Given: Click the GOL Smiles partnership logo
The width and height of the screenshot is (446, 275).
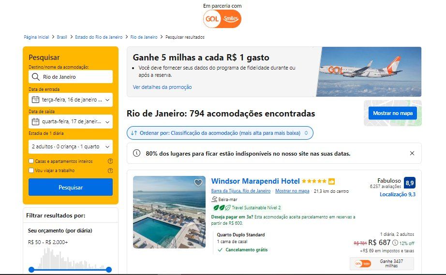Looking at the screenshot, I should 222,19.
